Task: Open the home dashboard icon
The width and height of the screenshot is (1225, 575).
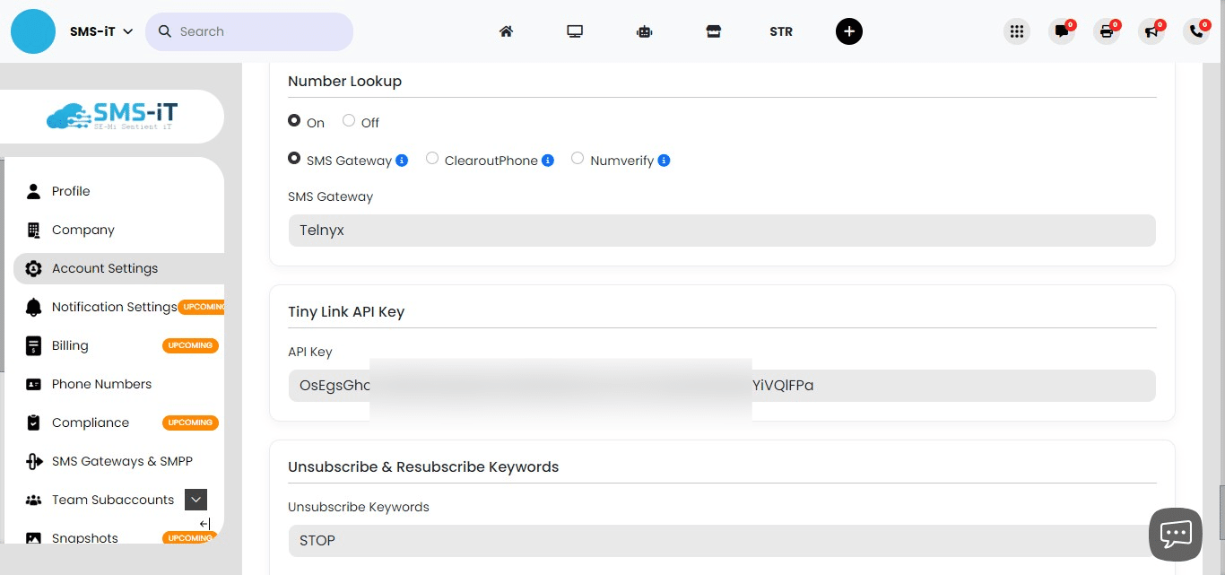Action: click(506, 31)
